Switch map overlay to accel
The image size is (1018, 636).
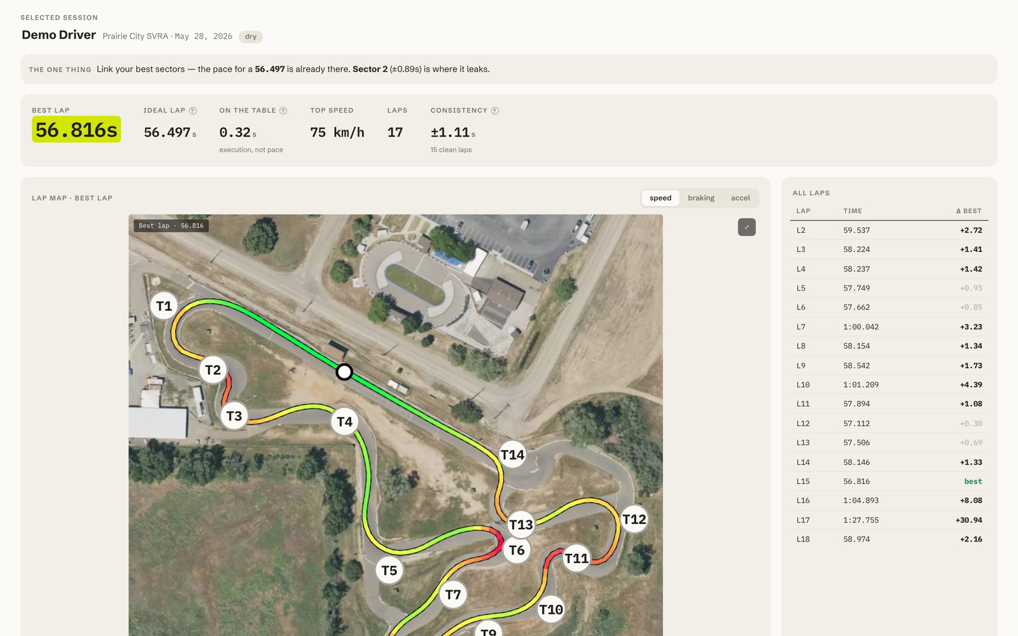(741, 198)
